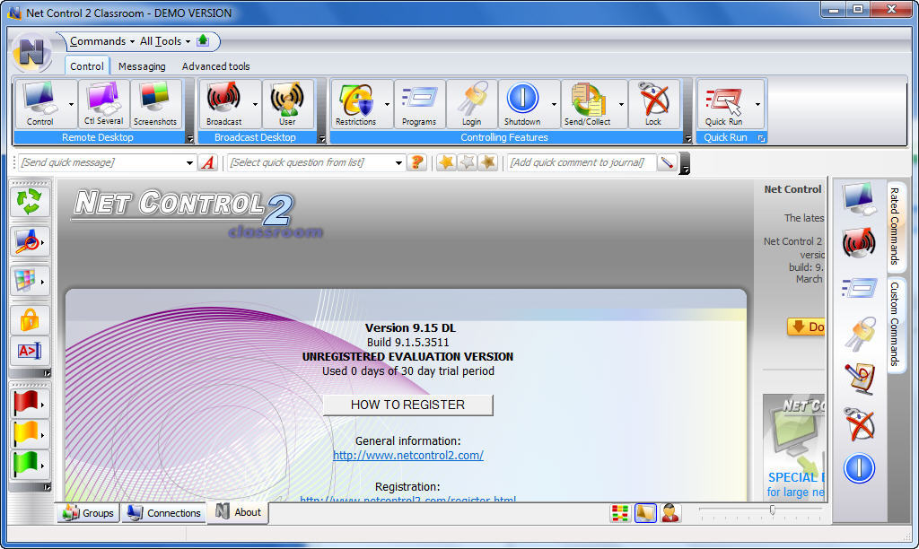Click the Net Control N application logo
This screenshot has height=549, width=919.
(x=32, y=52)
